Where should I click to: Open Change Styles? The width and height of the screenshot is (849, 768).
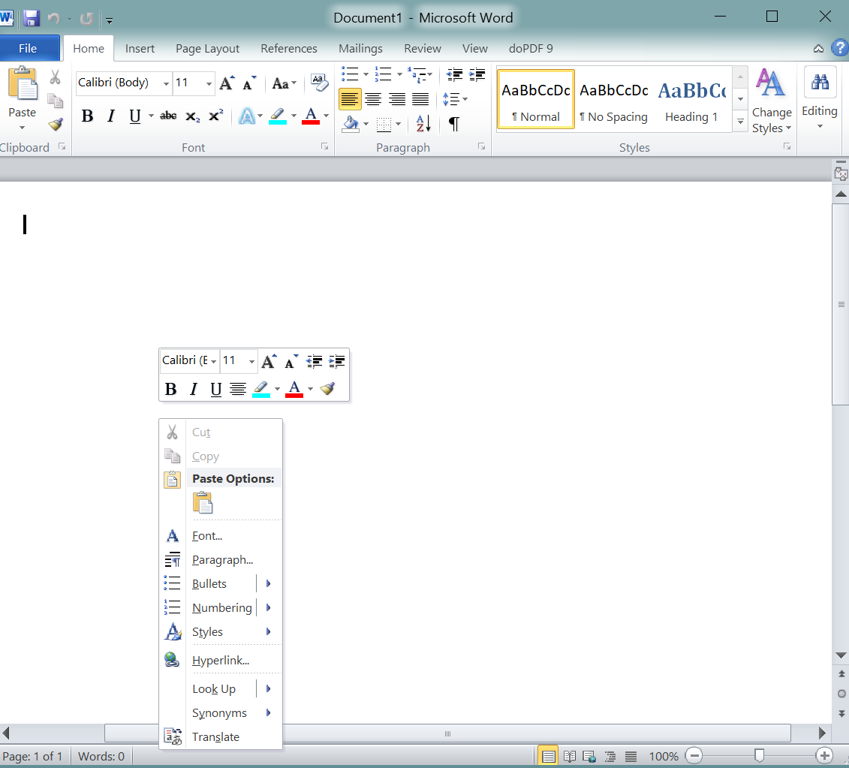(x=771, y=101)
